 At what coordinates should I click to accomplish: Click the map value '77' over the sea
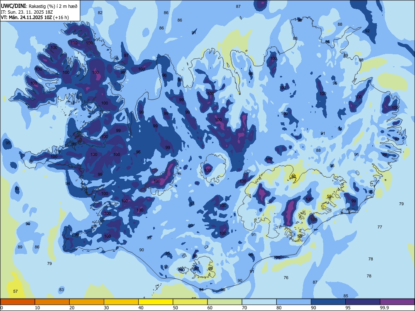(380, 227)
